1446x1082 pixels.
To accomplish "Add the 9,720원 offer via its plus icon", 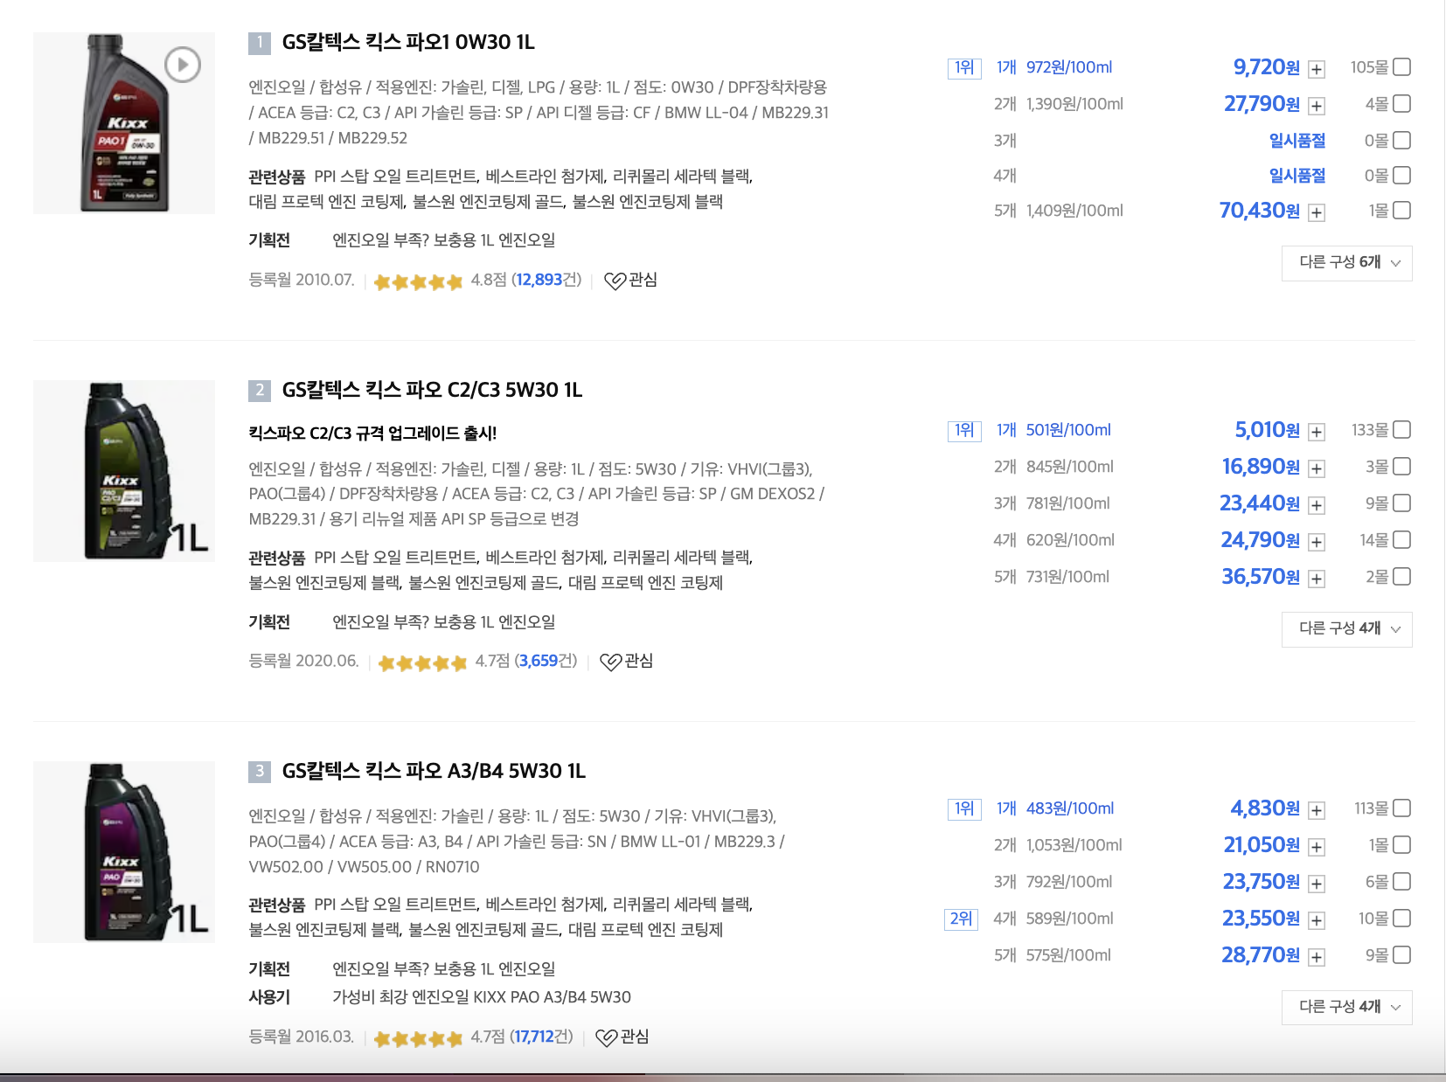I will coord(1317,69).
